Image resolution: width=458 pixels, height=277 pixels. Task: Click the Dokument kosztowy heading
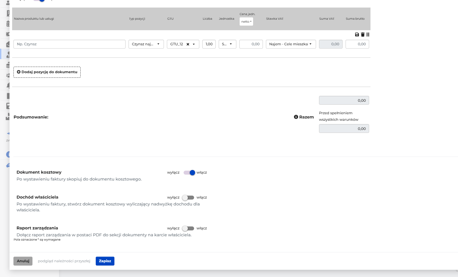pos(39,172)
